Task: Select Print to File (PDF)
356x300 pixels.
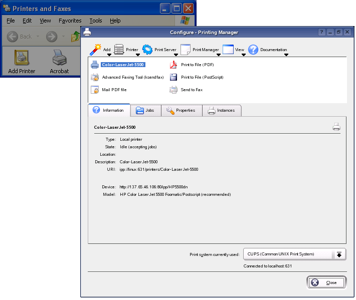Action: (197, 65)
